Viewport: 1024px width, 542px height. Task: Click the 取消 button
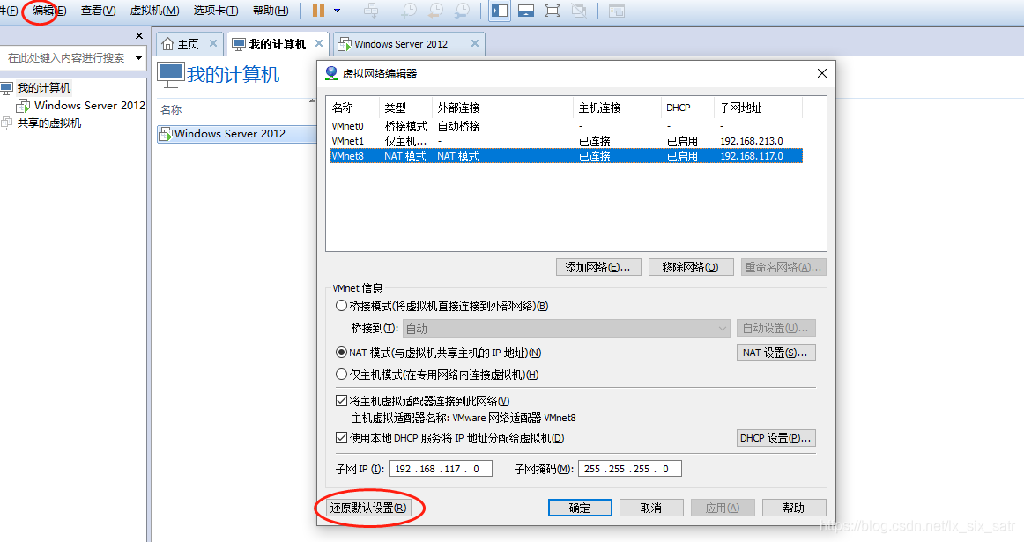coord(651,508)
